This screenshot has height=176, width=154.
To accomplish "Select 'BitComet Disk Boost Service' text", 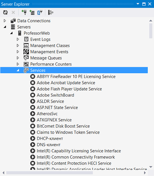I will pyautogui.click(x=63, y=126).
